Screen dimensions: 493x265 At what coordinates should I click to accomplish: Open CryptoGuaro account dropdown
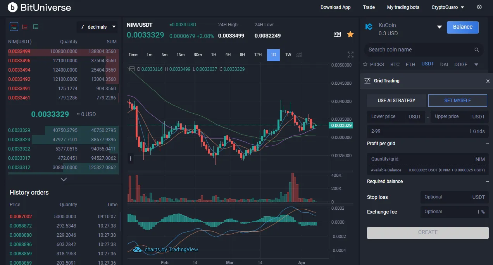pos(448,7)
